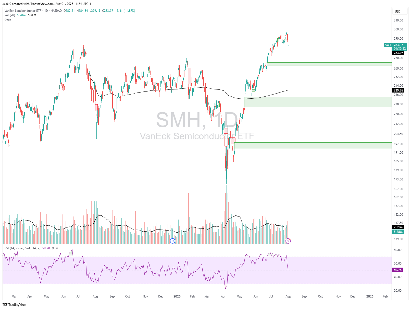Click the 7.31M volume axis label
411x309 pixels.
point(398,227)
